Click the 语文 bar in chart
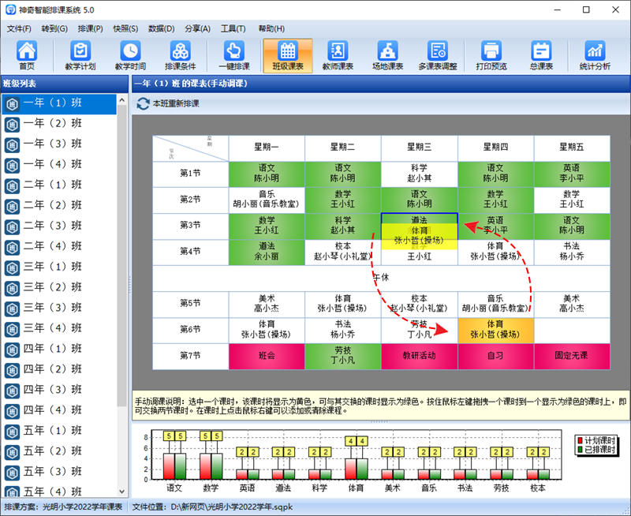631x516 pixels. click(x=174, y=466)
